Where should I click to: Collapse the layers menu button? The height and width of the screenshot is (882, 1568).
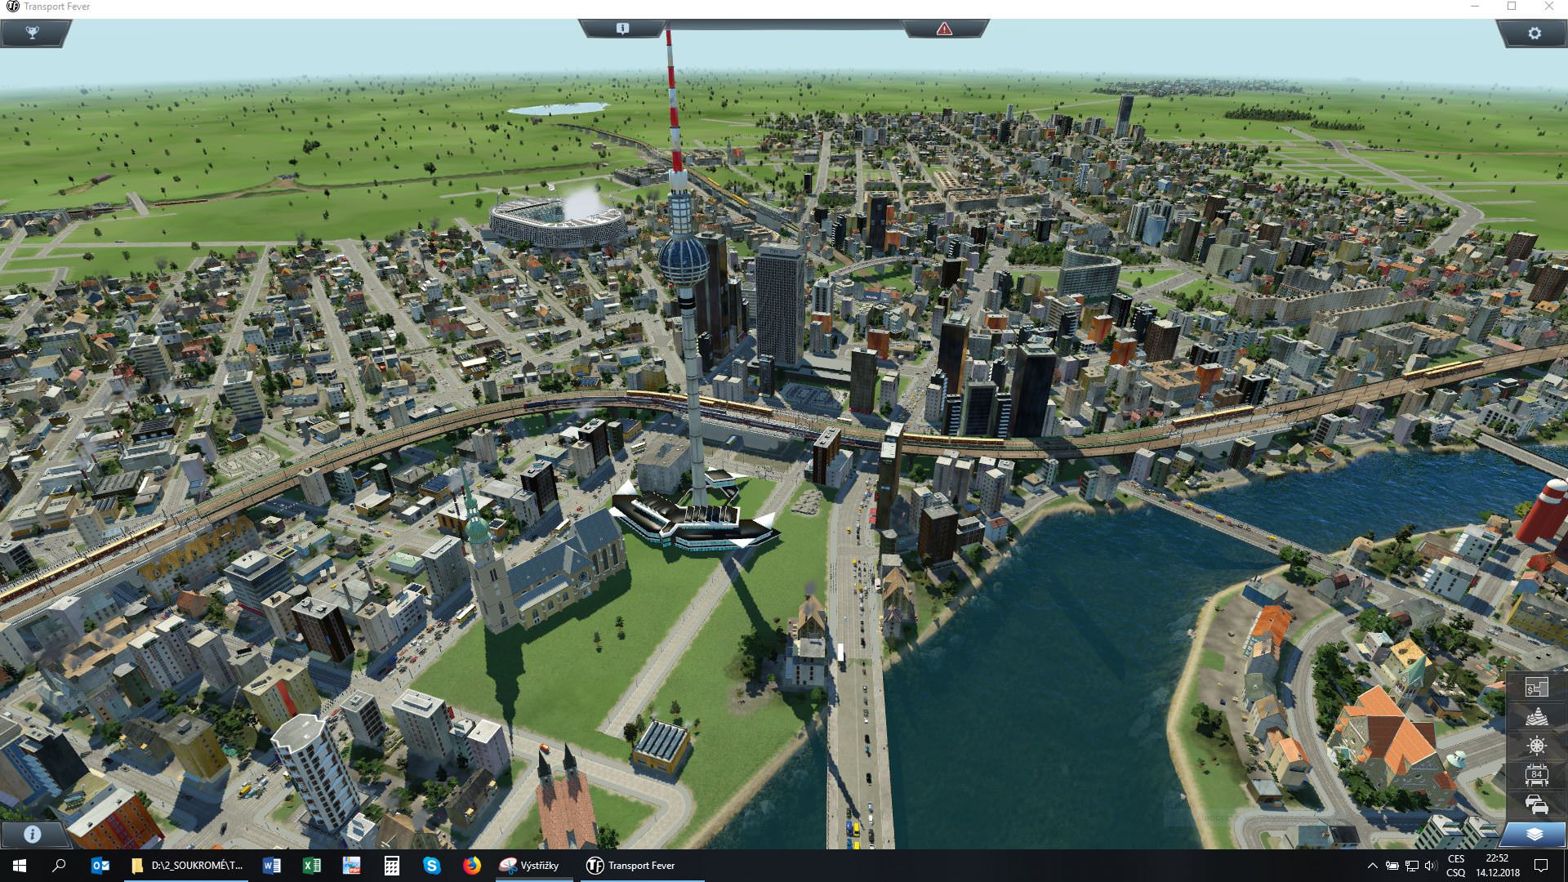(1534, 834)
